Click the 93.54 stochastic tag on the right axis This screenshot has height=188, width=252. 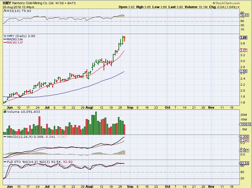coord(244,163)
